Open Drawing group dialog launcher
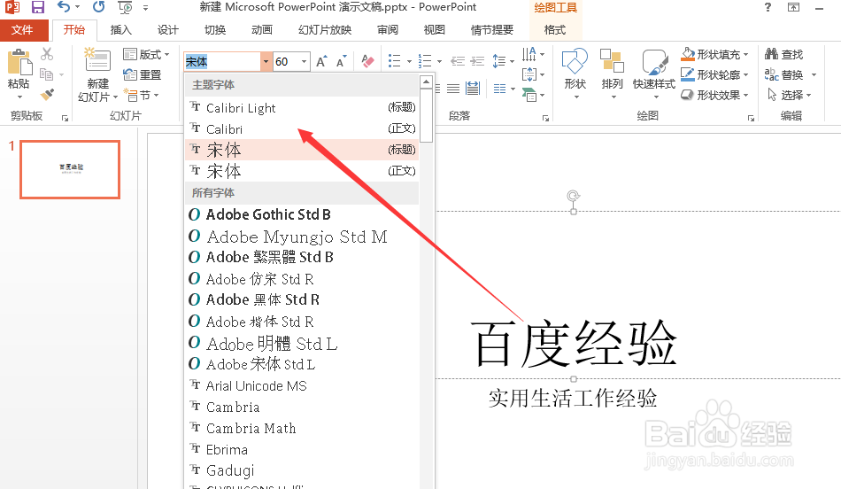This screenshot has height=489, width=841. pos(751,118)
